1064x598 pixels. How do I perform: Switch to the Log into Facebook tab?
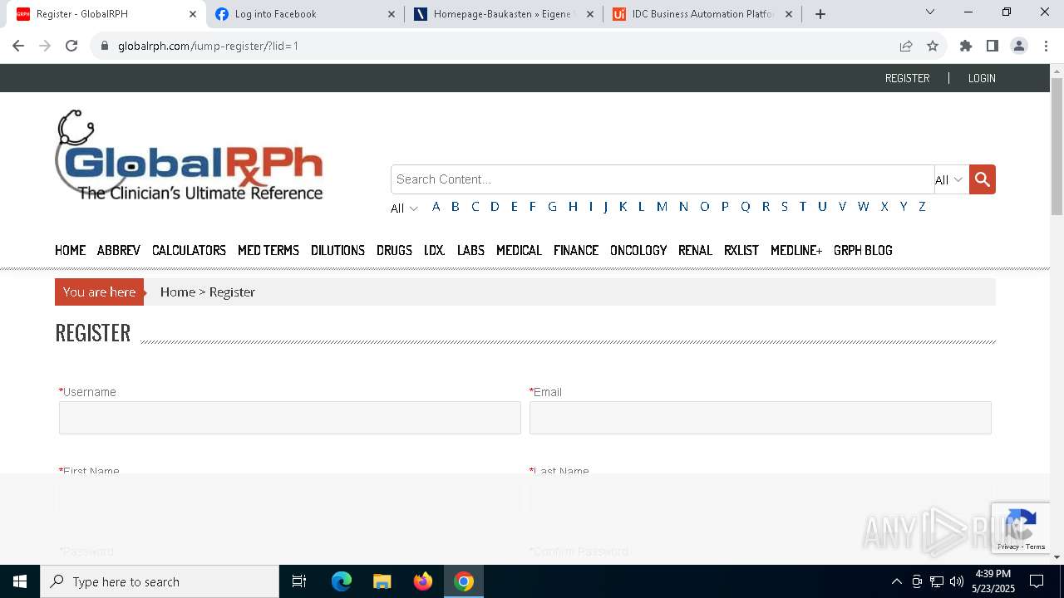(x=306, y=14)
